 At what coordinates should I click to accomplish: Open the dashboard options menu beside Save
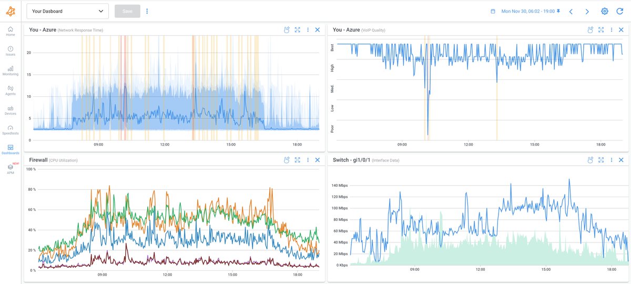pos(147,11)
